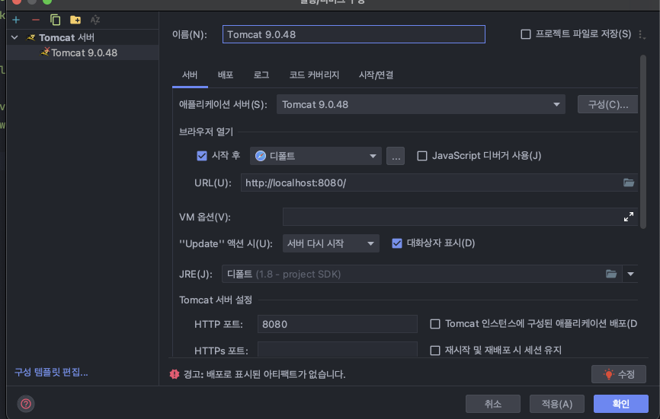Click the Tomcat icon beside Tomcat 서버
The height and width of the screenshot is (419, 660).
point(30,37)
